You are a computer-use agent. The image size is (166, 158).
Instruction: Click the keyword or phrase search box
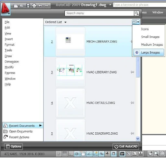pyautogui.click(x=139, y=5)
